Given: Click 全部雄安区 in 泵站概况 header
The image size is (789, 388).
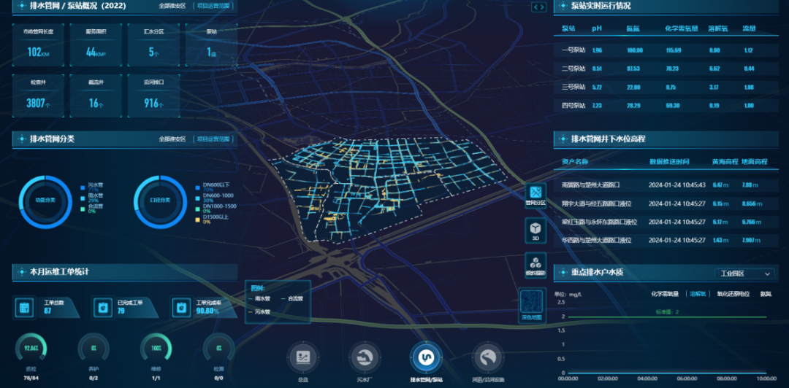Looking at the screenshot, I should click(x=172, y=6).
